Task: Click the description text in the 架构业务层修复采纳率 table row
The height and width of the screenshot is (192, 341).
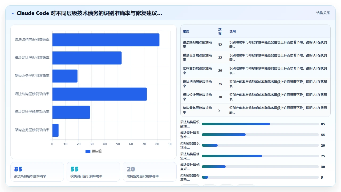Action: (278, 110)
